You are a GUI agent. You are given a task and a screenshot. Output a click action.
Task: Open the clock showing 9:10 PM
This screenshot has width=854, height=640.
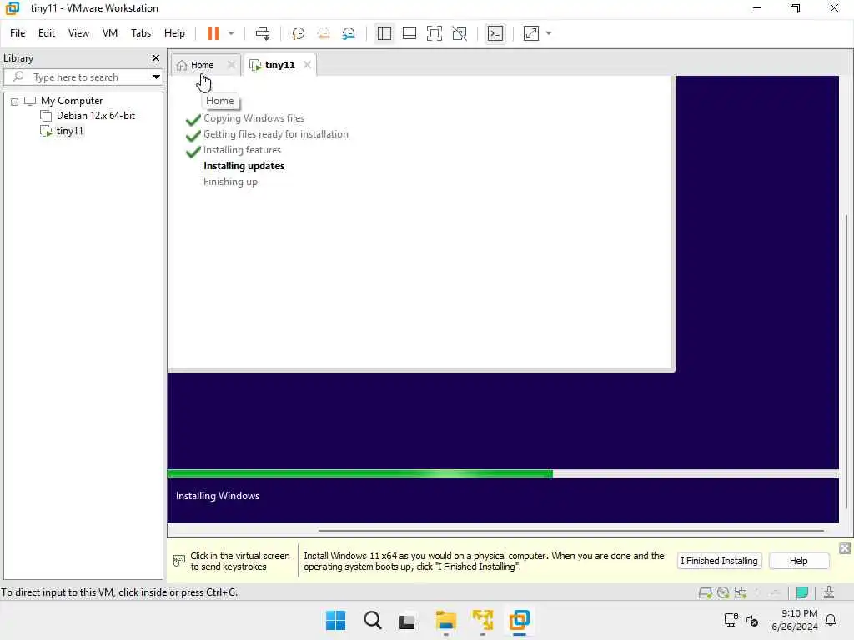click(x=794, y=620)
